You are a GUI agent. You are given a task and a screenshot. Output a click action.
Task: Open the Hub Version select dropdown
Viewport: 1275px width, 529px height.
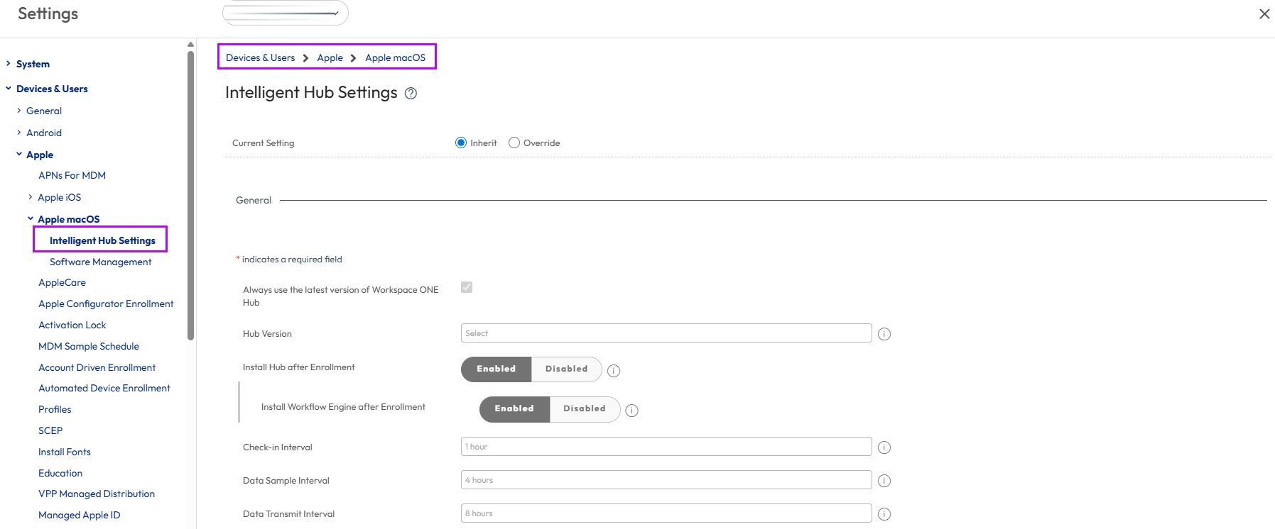(666, 333)
